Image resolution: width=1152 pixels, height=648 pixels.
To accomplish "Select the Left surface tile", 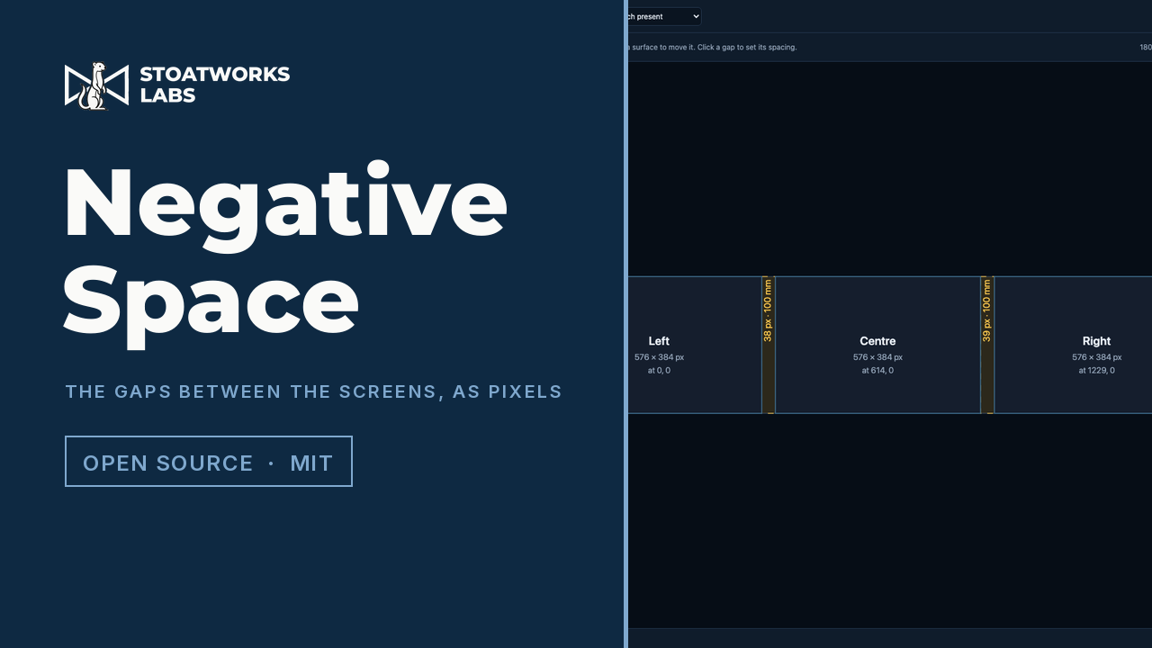I will click(695, 345).
